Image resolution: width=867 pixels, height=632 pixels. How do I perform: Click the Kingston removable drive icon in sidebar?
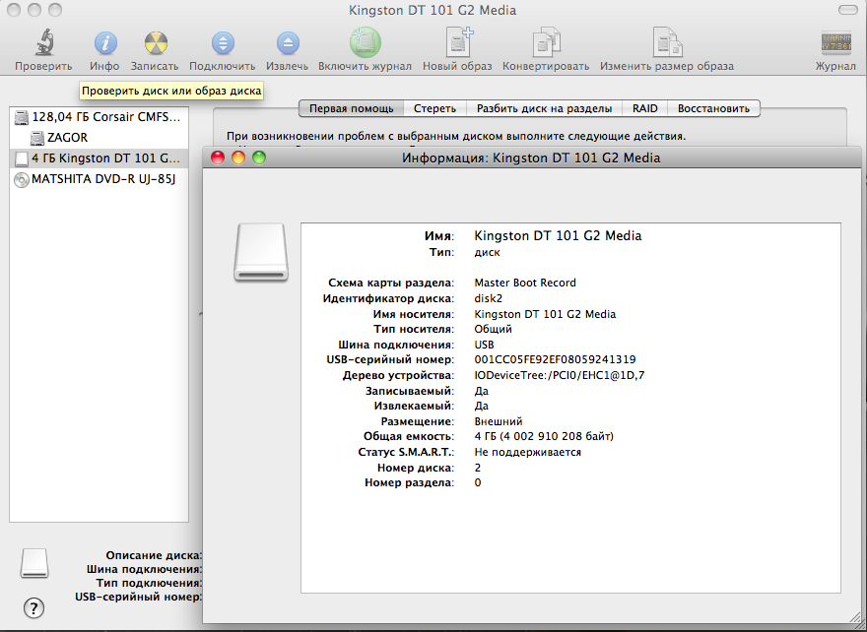[22, 158]
